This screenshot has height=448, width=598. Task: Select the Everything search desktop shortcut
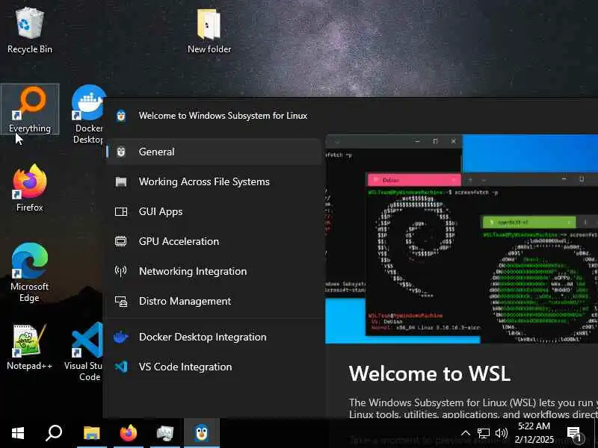click(30, 109)
